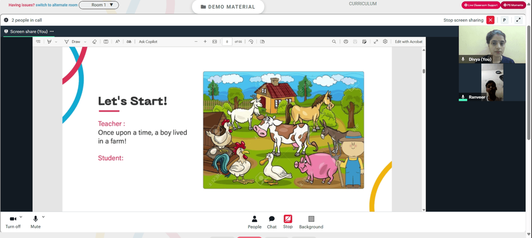Click the "Teacher :" label in slide
This screenshot has height=238, width=532.
[x=112, y=124]
